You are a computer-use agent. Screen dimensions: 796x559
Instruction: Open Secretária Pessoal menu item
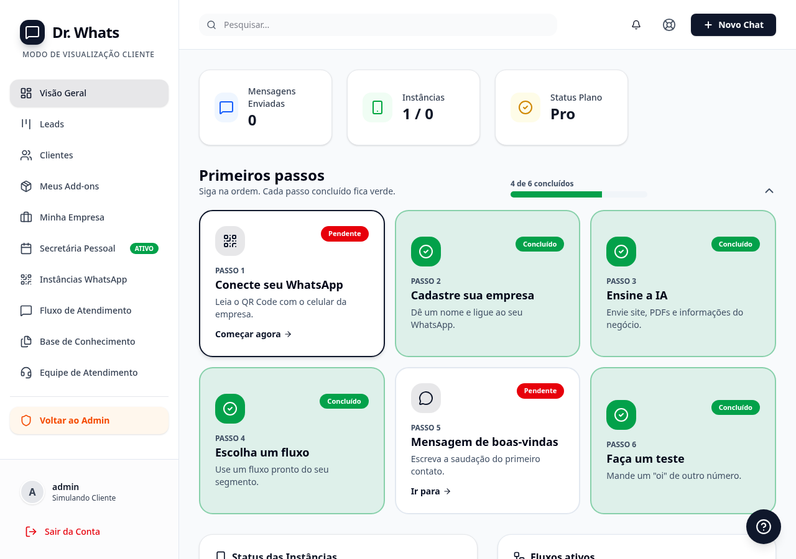[89, 248]
